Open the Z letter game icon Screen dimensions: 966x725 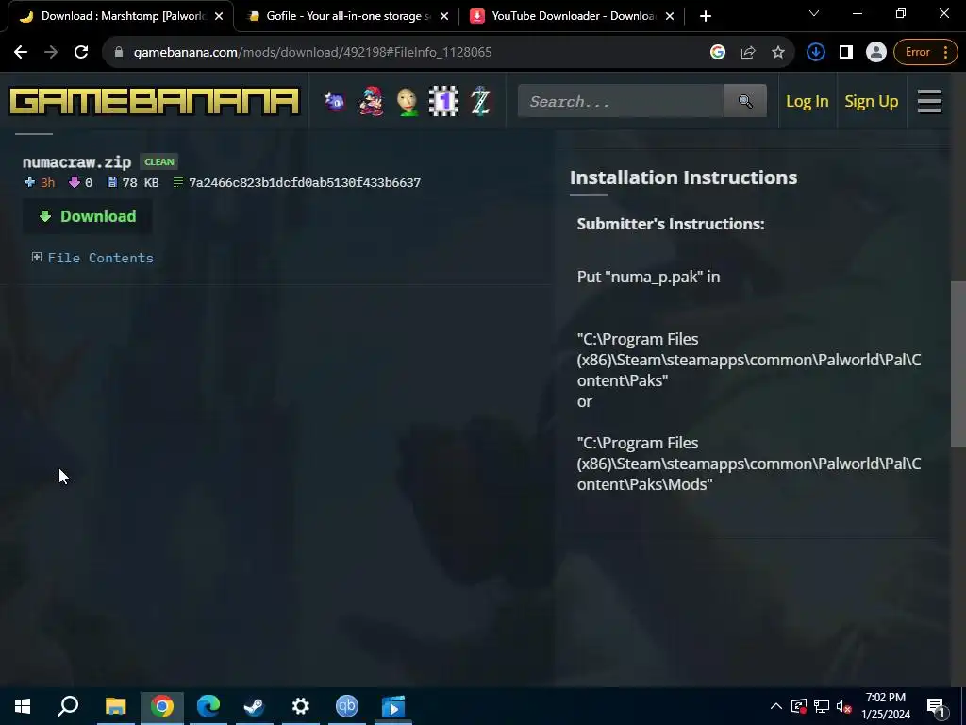(480, 101)
